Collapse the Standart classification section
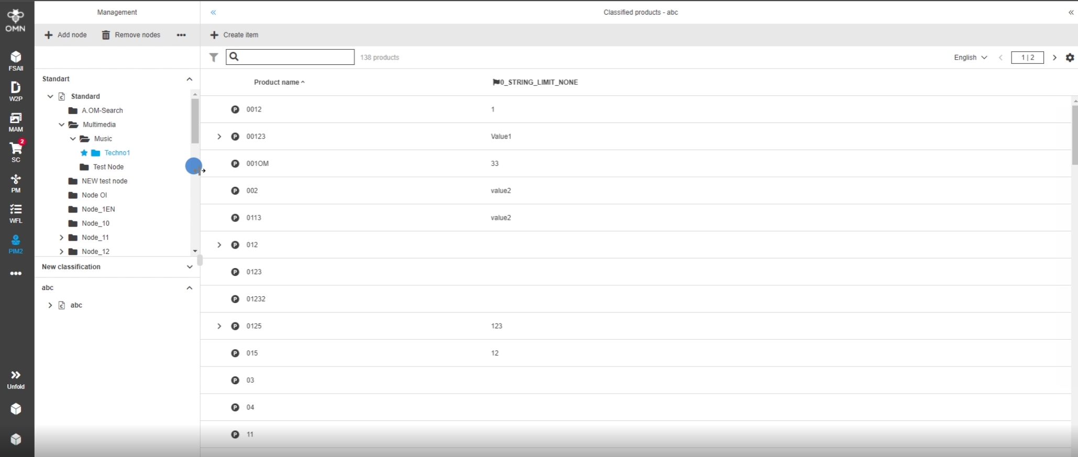The width and height of the screenshot is (1078, 457). pyautogui.click(x=190, y=79)
